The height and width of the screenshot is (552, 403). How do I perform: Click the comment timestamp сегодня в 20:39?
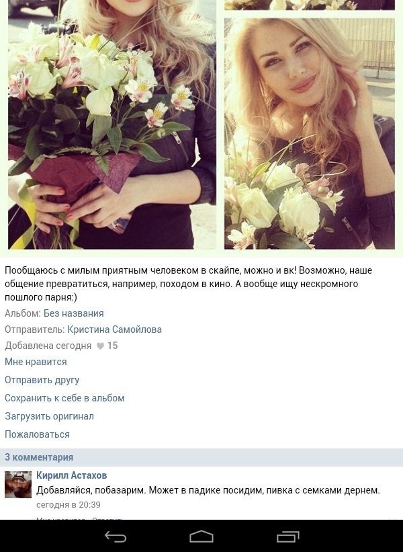[69, 505]
